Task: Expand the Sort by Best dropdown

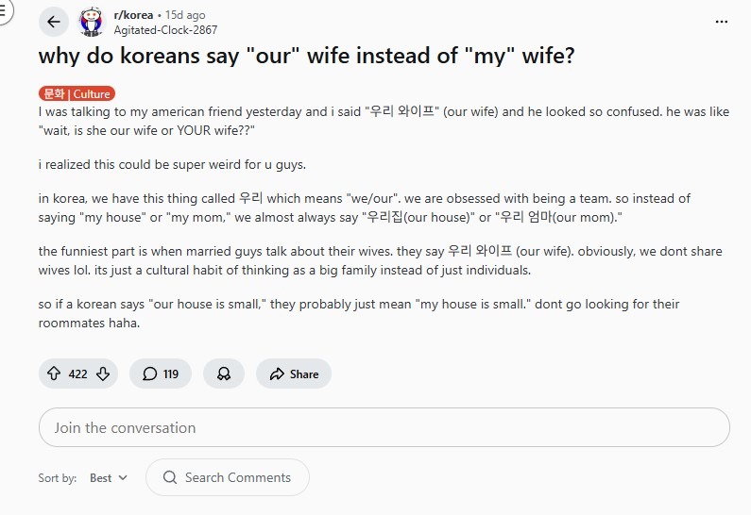Action: click(x=108, y=478)
